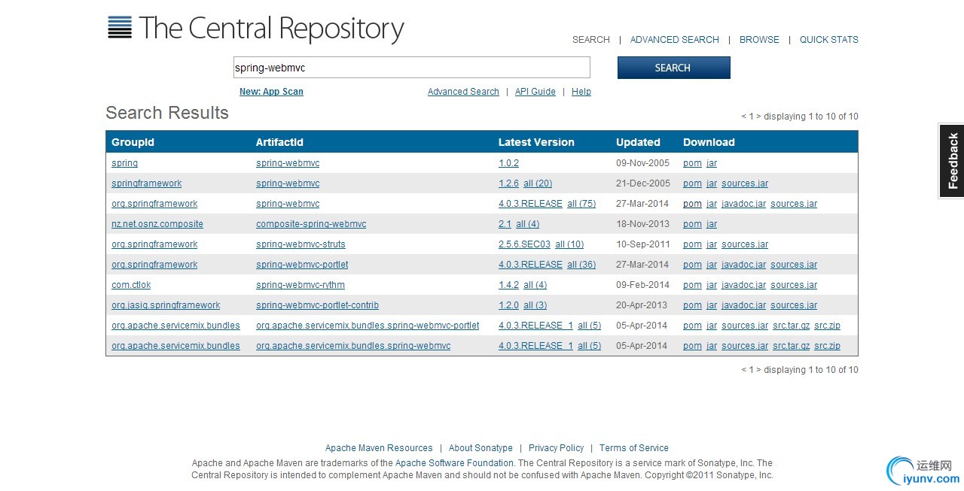Open spring-webmvc-portlet-contrib artifact link

(317, 305)
